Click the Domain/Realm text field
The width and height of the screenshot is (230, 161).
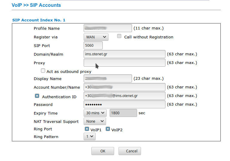click(x=124, y=54)
